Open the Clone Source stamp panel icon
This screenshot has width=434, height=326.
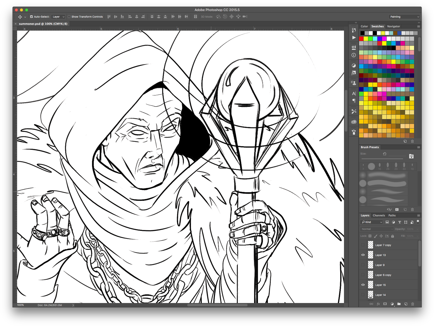[x=354, y=83]
